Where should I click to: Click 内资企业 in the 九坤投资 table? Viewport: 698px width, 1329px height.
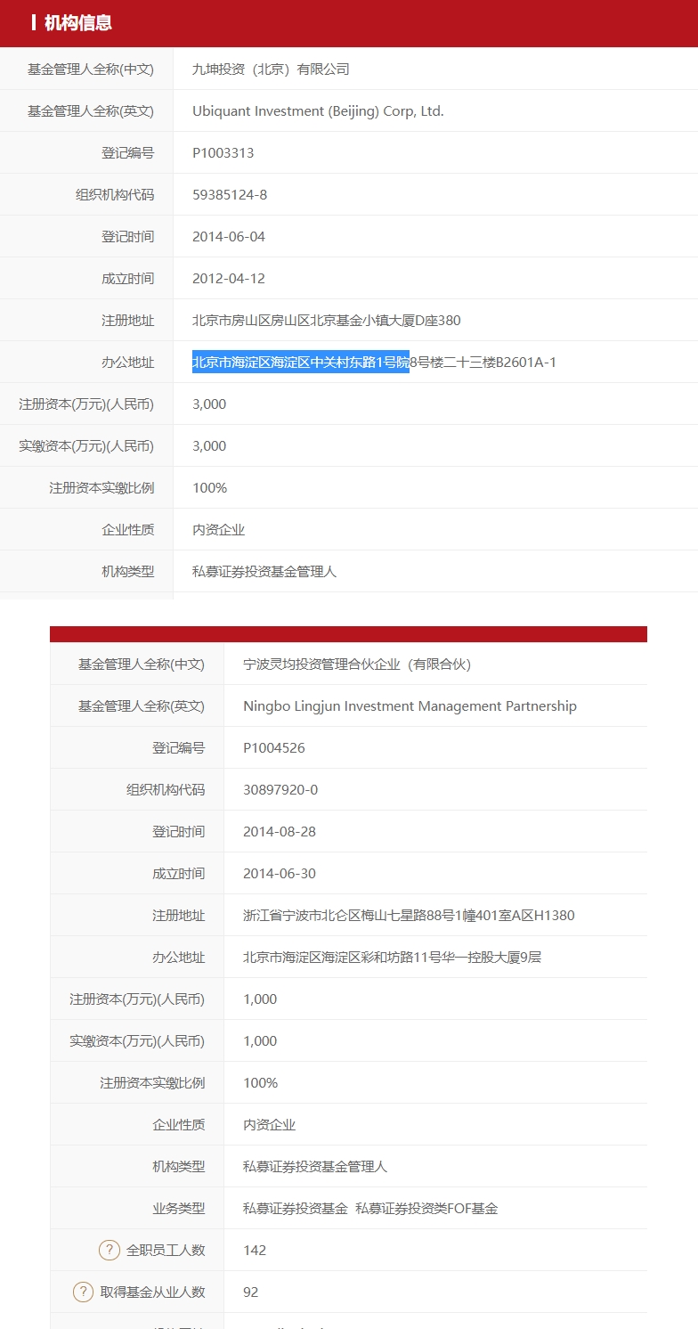tap(218, 529)
